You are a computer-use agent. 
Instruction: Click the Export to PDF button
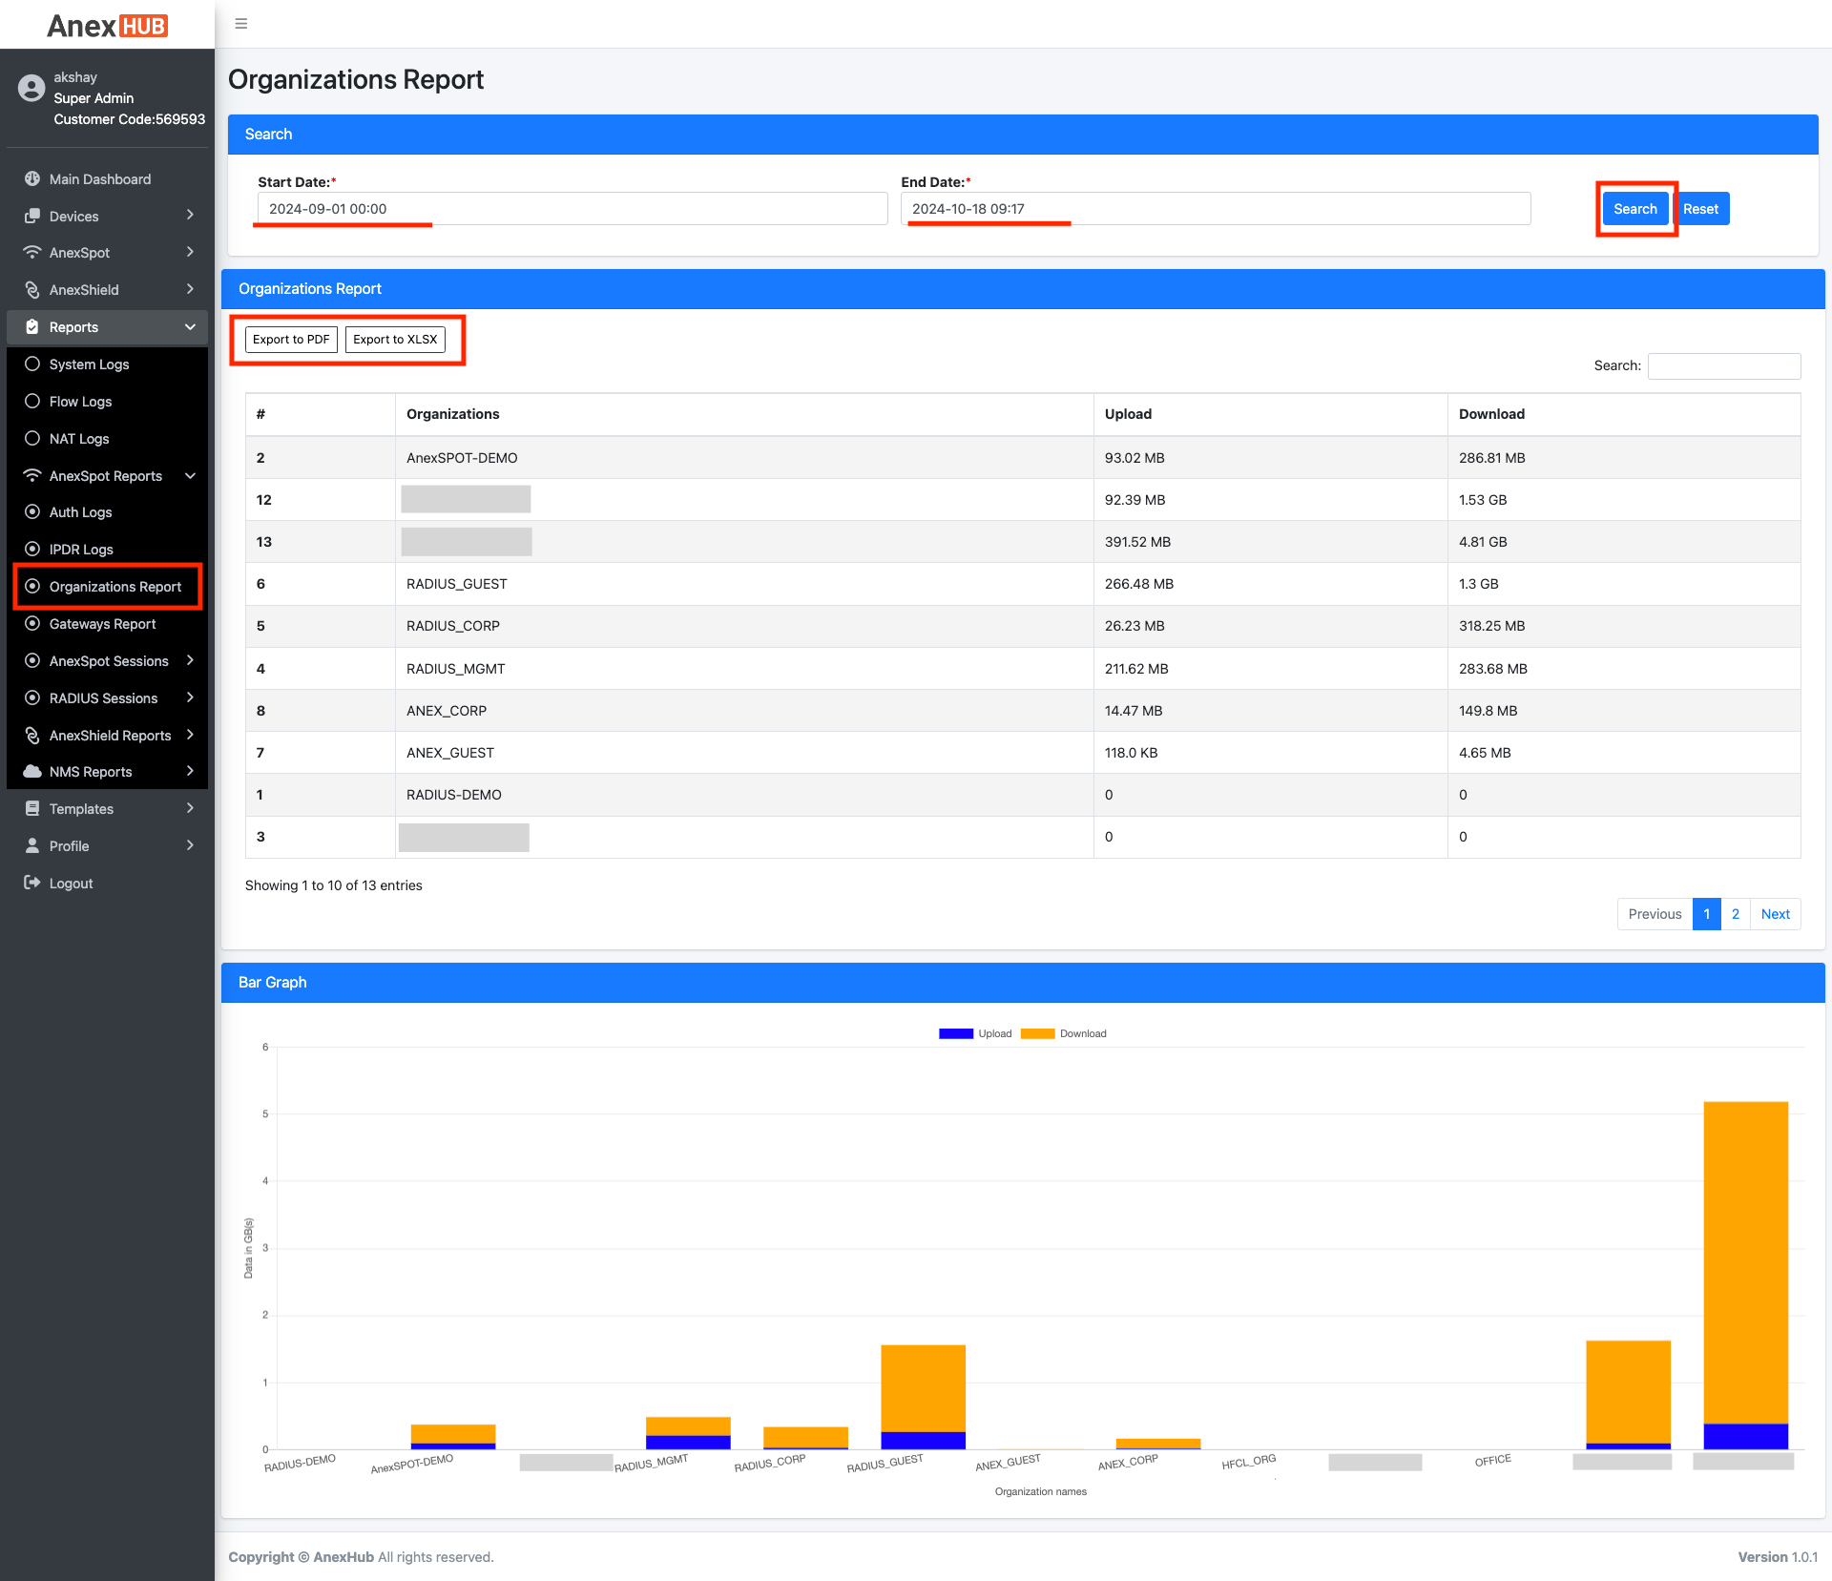291,340
